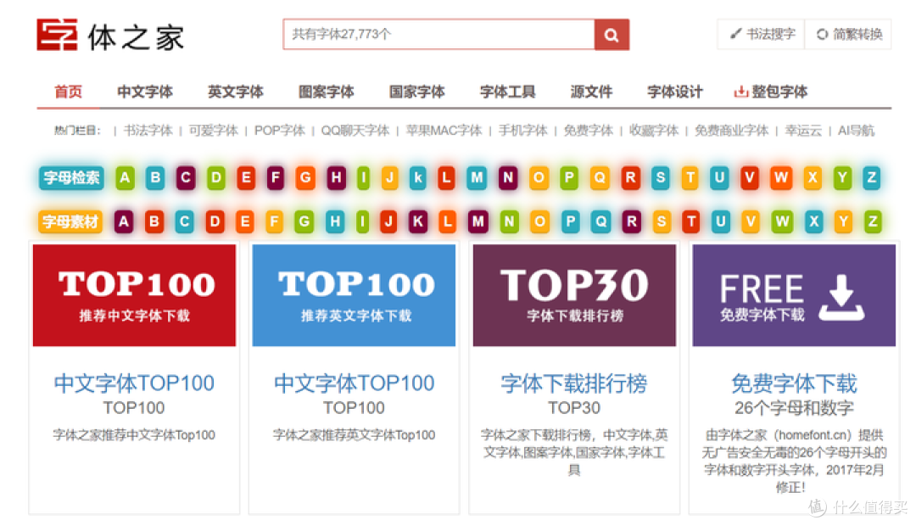Choose letter D in 字母素材 row
Image resolution: width=916 pixels, height=526 pixels.
(215, 221)
